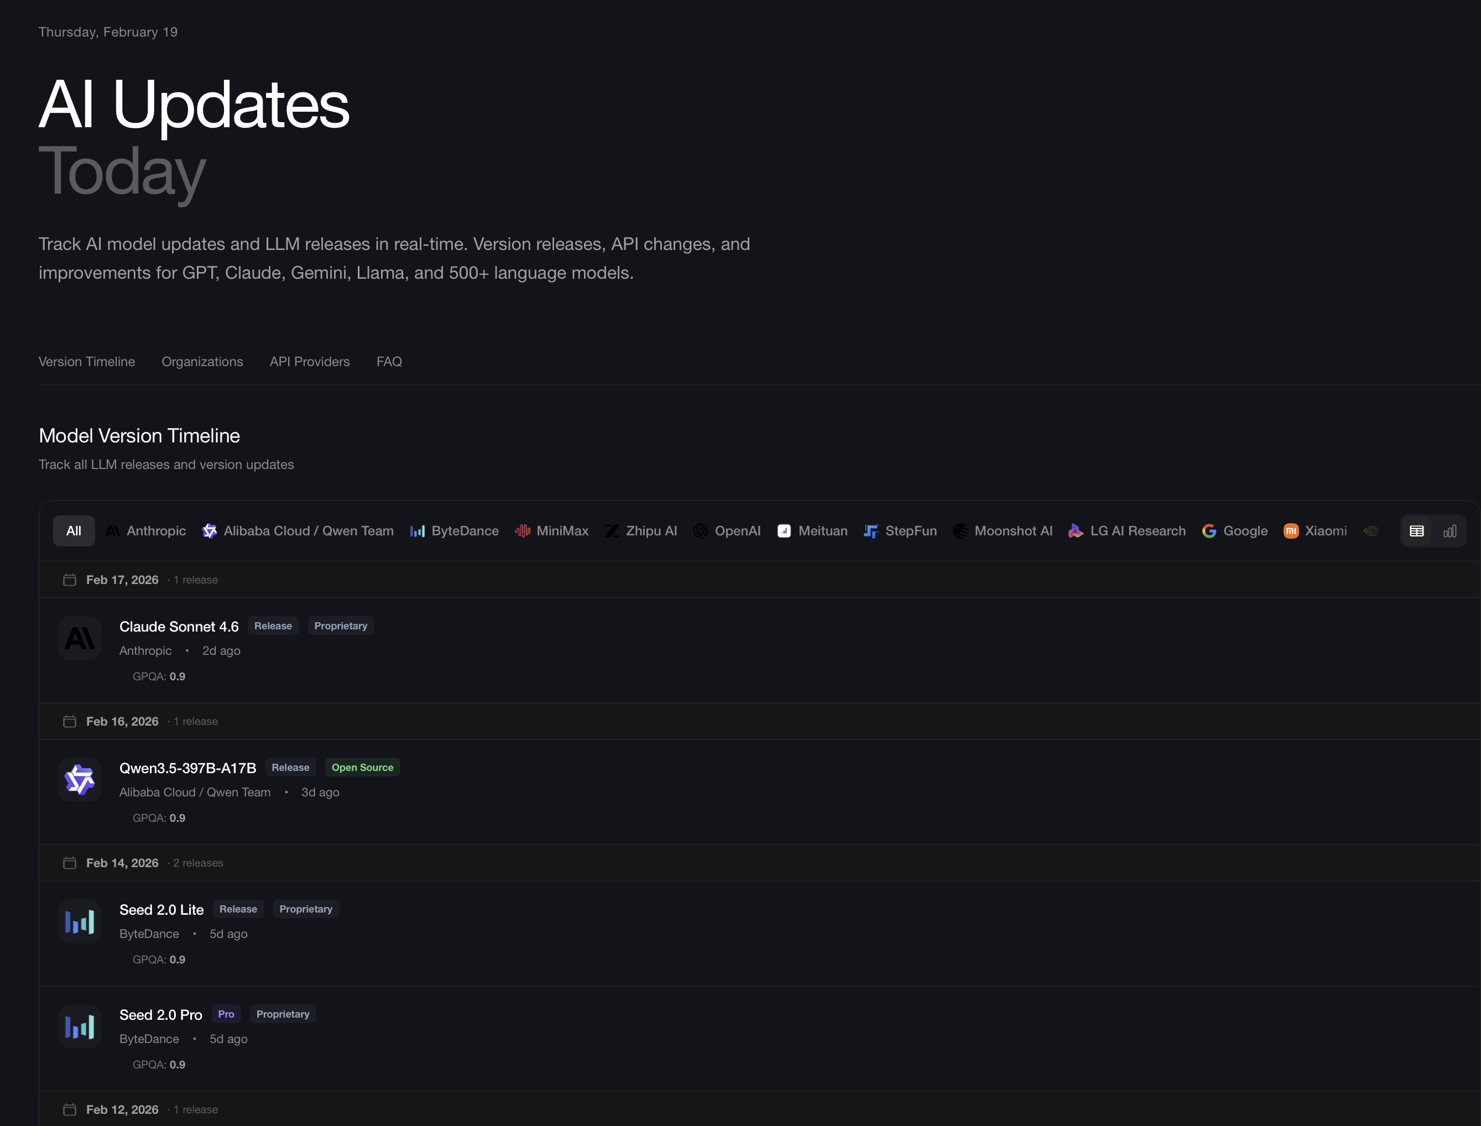Click the Qwen logo beside Qwen3.5-397B-A17B
Screen dimensions: 1481x1126
[80, 779]
